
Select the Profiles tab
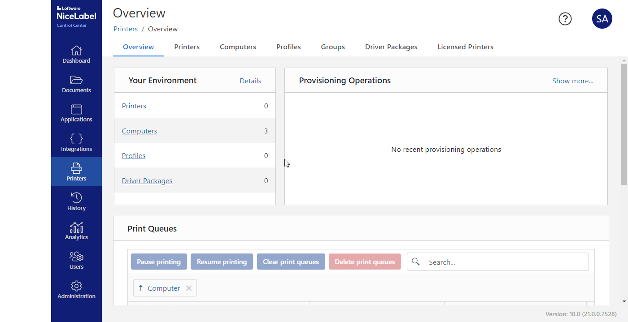pyautogui.click(x=288, y=47)
